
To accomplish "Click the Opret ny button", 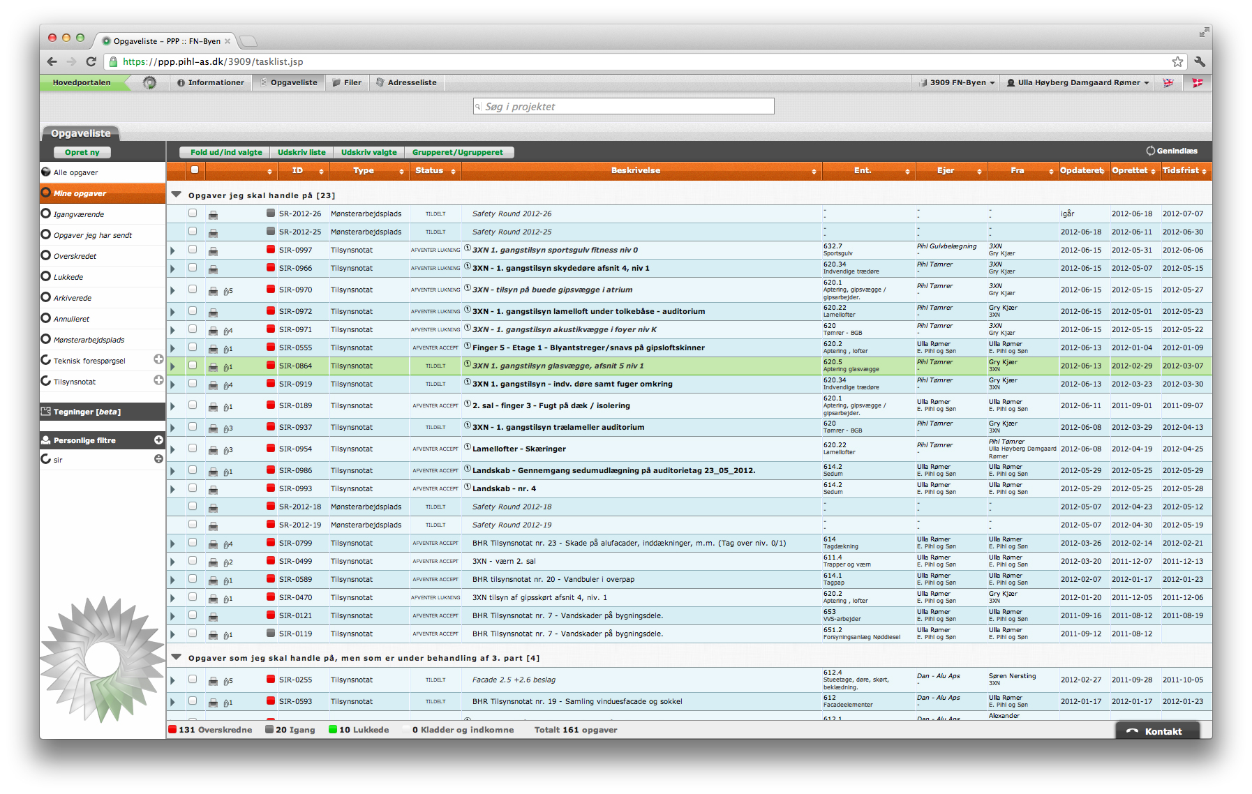I will coord(82,152).
